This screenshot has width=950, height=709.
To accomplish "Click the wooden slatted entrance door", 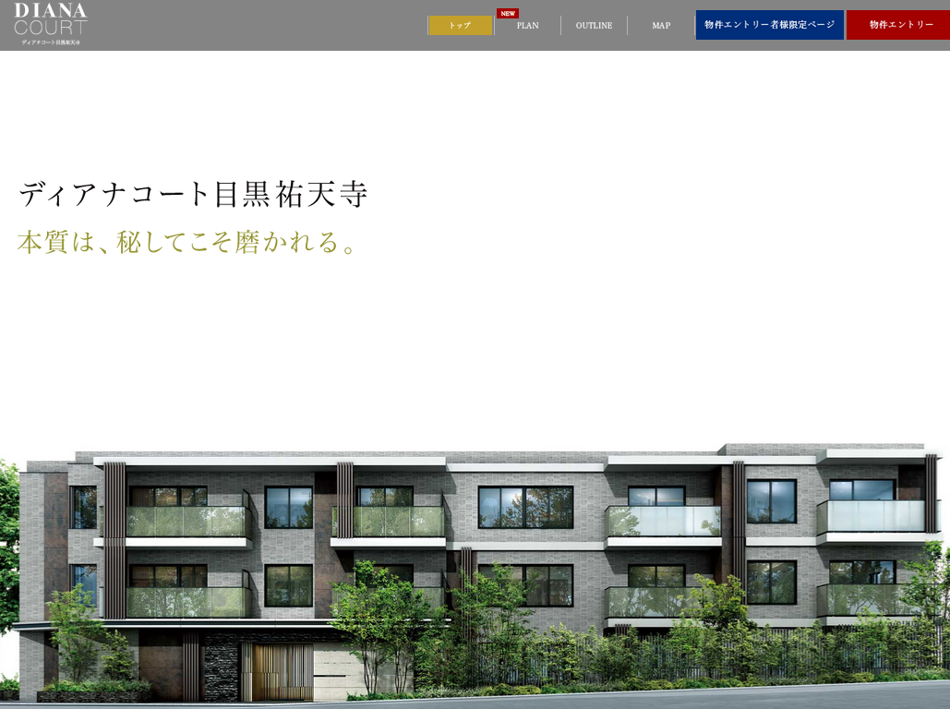I will tap(282, 671).
